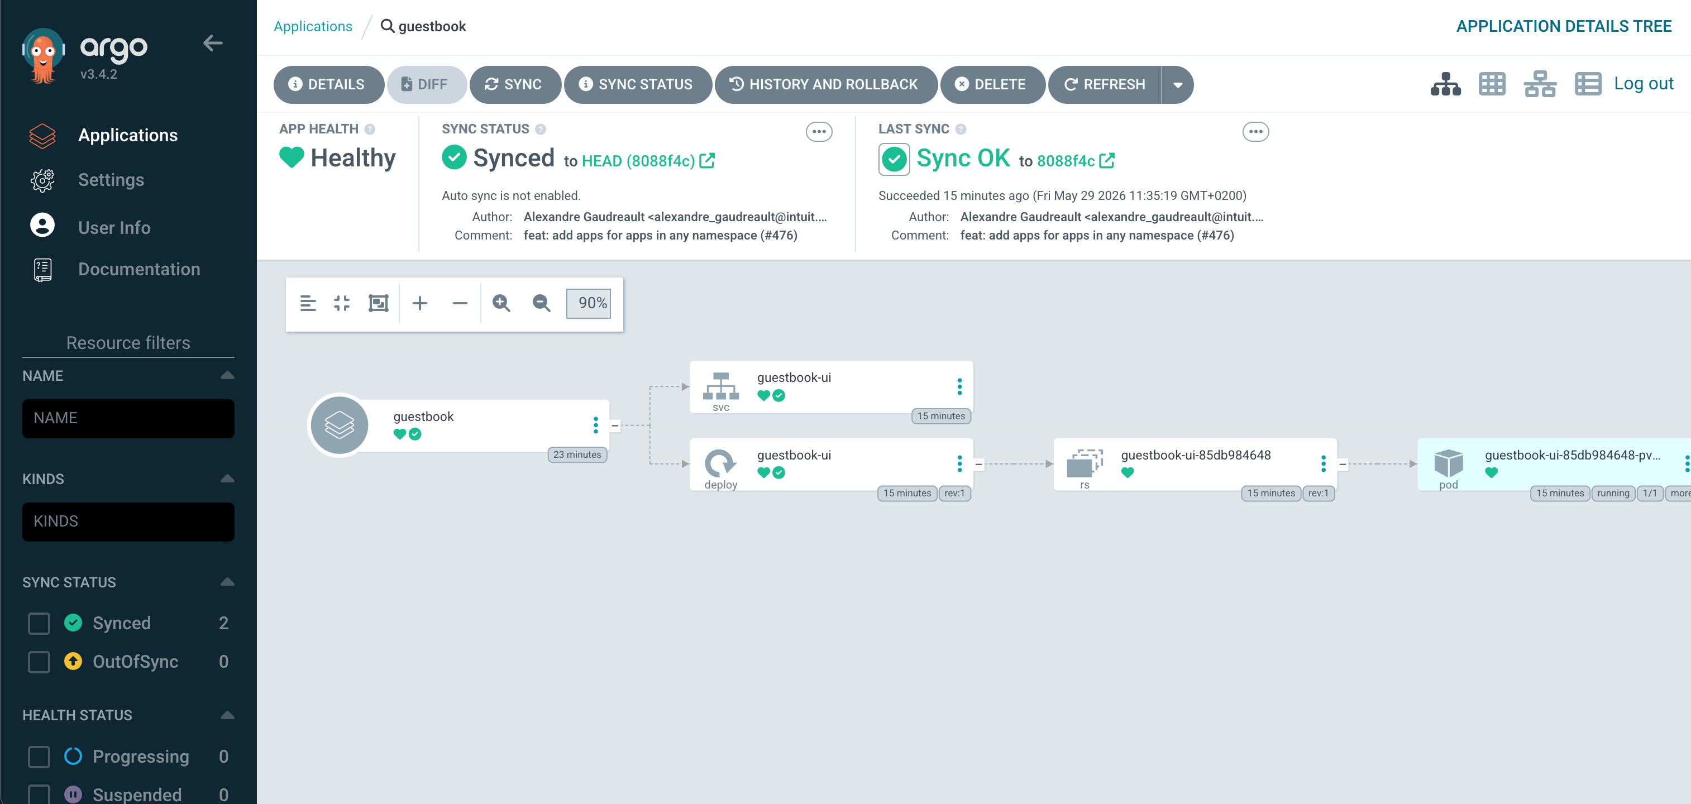Click the NAME filter input field
Screen dimensions: 1691x804
pyautogui.click(x=128, y=419)
